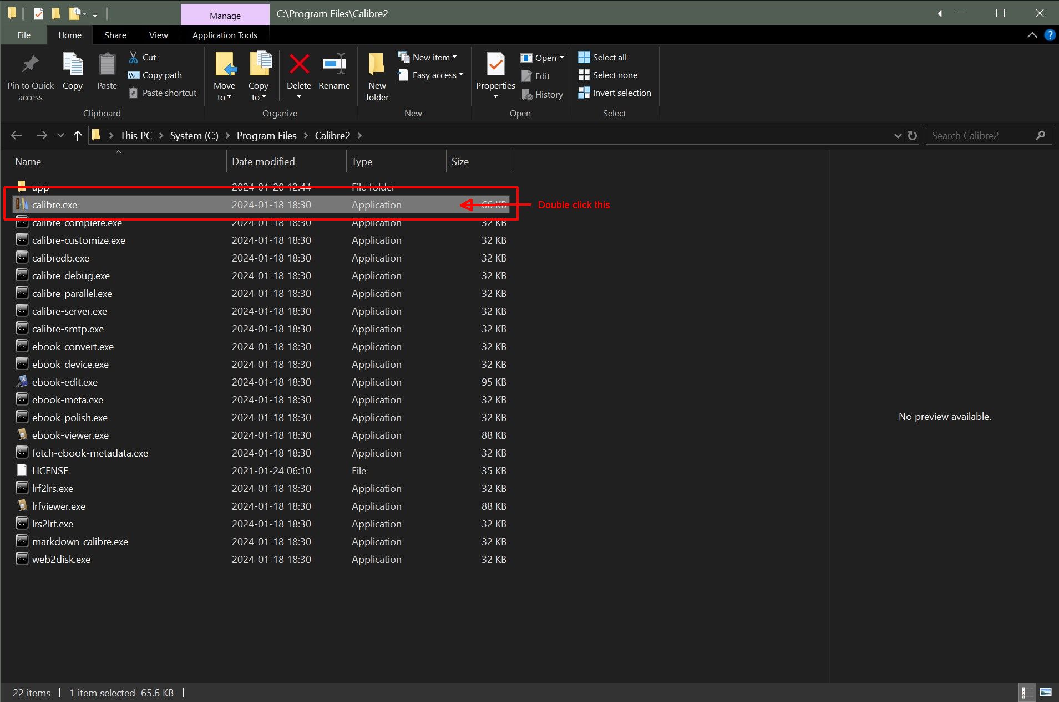Click the Edit button in Open group
1059x702 pixels.
536,76
